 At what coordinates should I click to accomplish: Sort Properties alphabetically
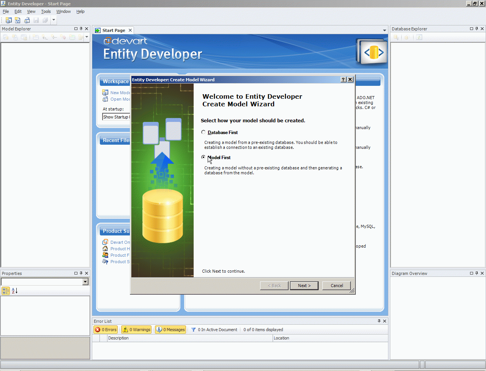point(15,291)
